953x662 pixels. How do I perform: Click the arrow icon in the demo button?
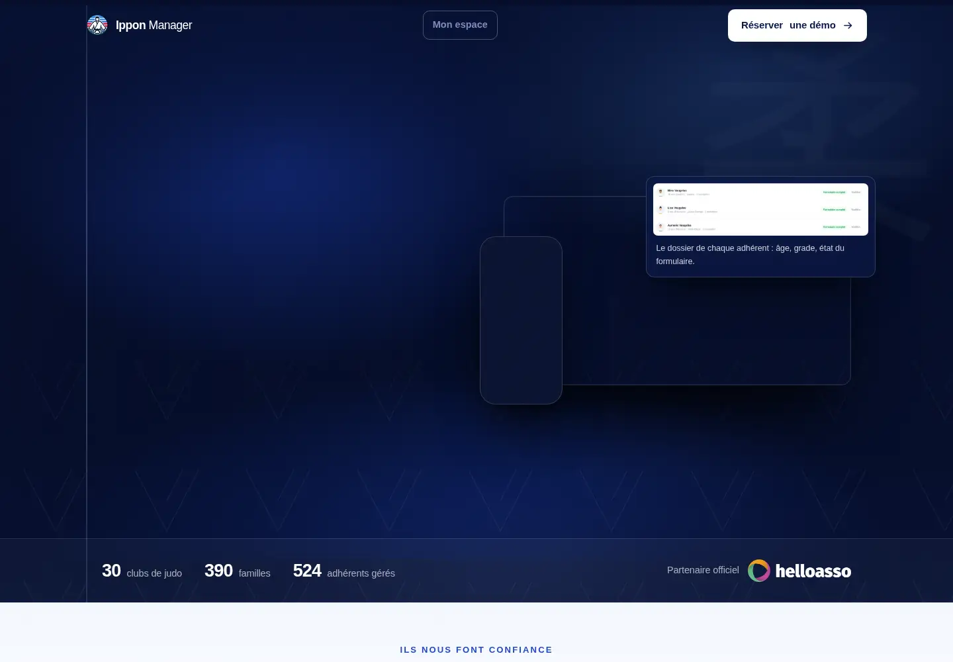tap(848, 25)
